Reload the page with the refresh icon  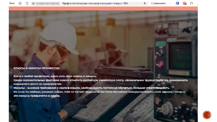pyautogui.click(x=27, y=3)
